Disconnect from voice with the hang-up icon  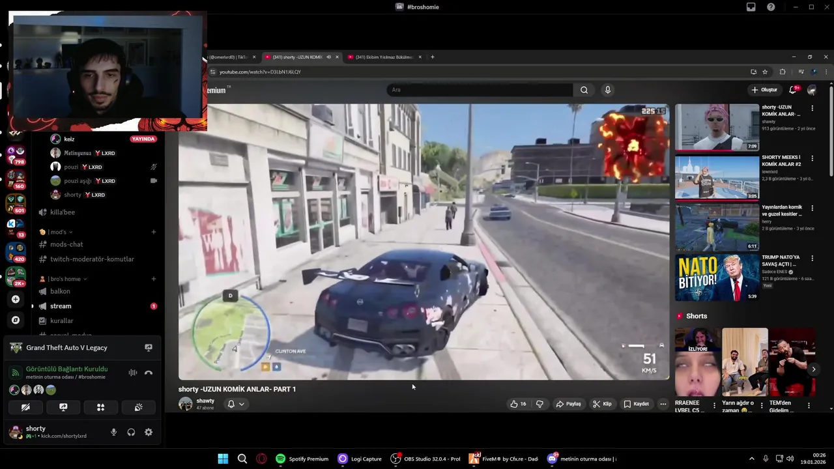pyautogui.click(x=149, y=373)
